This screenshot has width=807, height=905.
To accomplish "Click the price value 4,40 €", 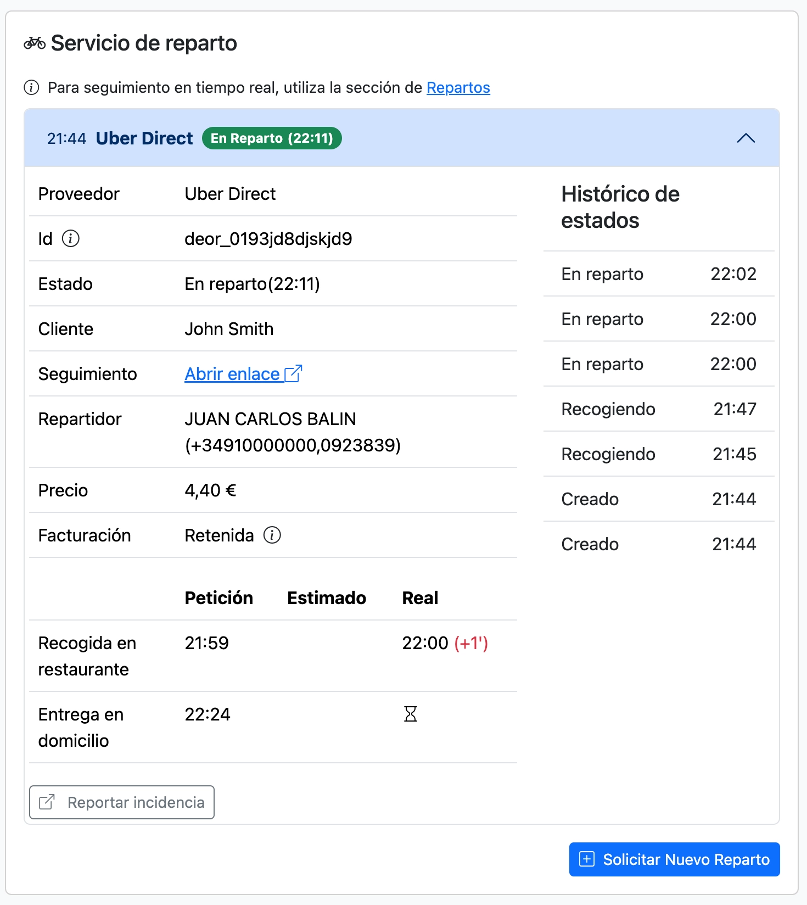I will tap(210, 490).
